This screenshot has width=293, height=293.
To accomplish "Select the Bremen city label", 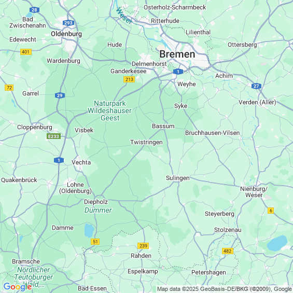I will coord(177,54).
